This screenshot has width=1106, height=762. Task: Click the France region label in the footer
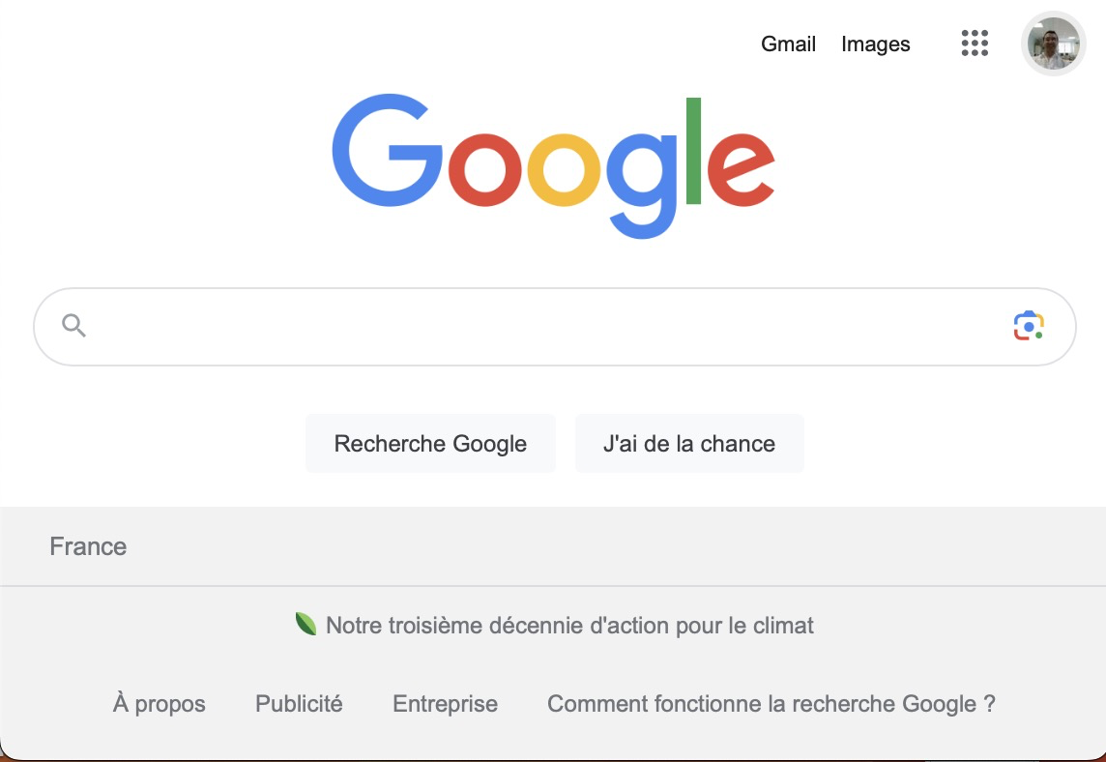pos(88,546)
